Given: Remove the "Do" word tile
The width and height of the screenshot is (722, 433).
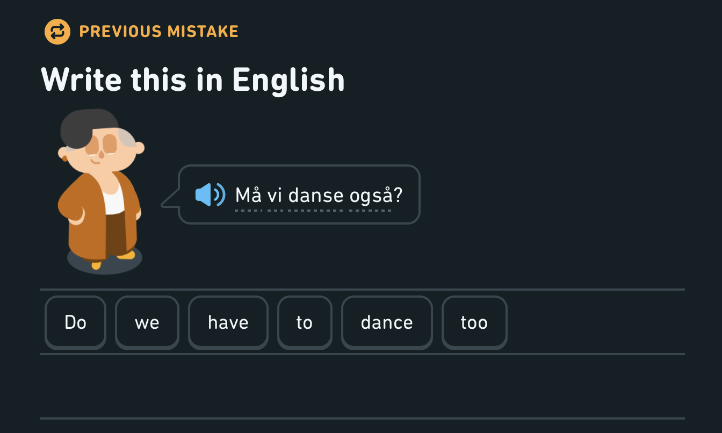Looking at the screenshot, I should point(75,322).
